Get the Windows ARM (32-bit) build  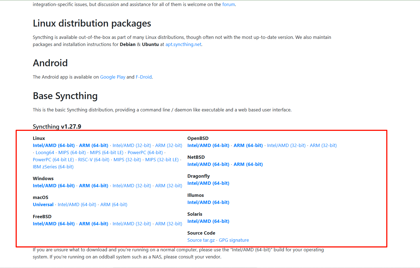click(x=169, y=186)
